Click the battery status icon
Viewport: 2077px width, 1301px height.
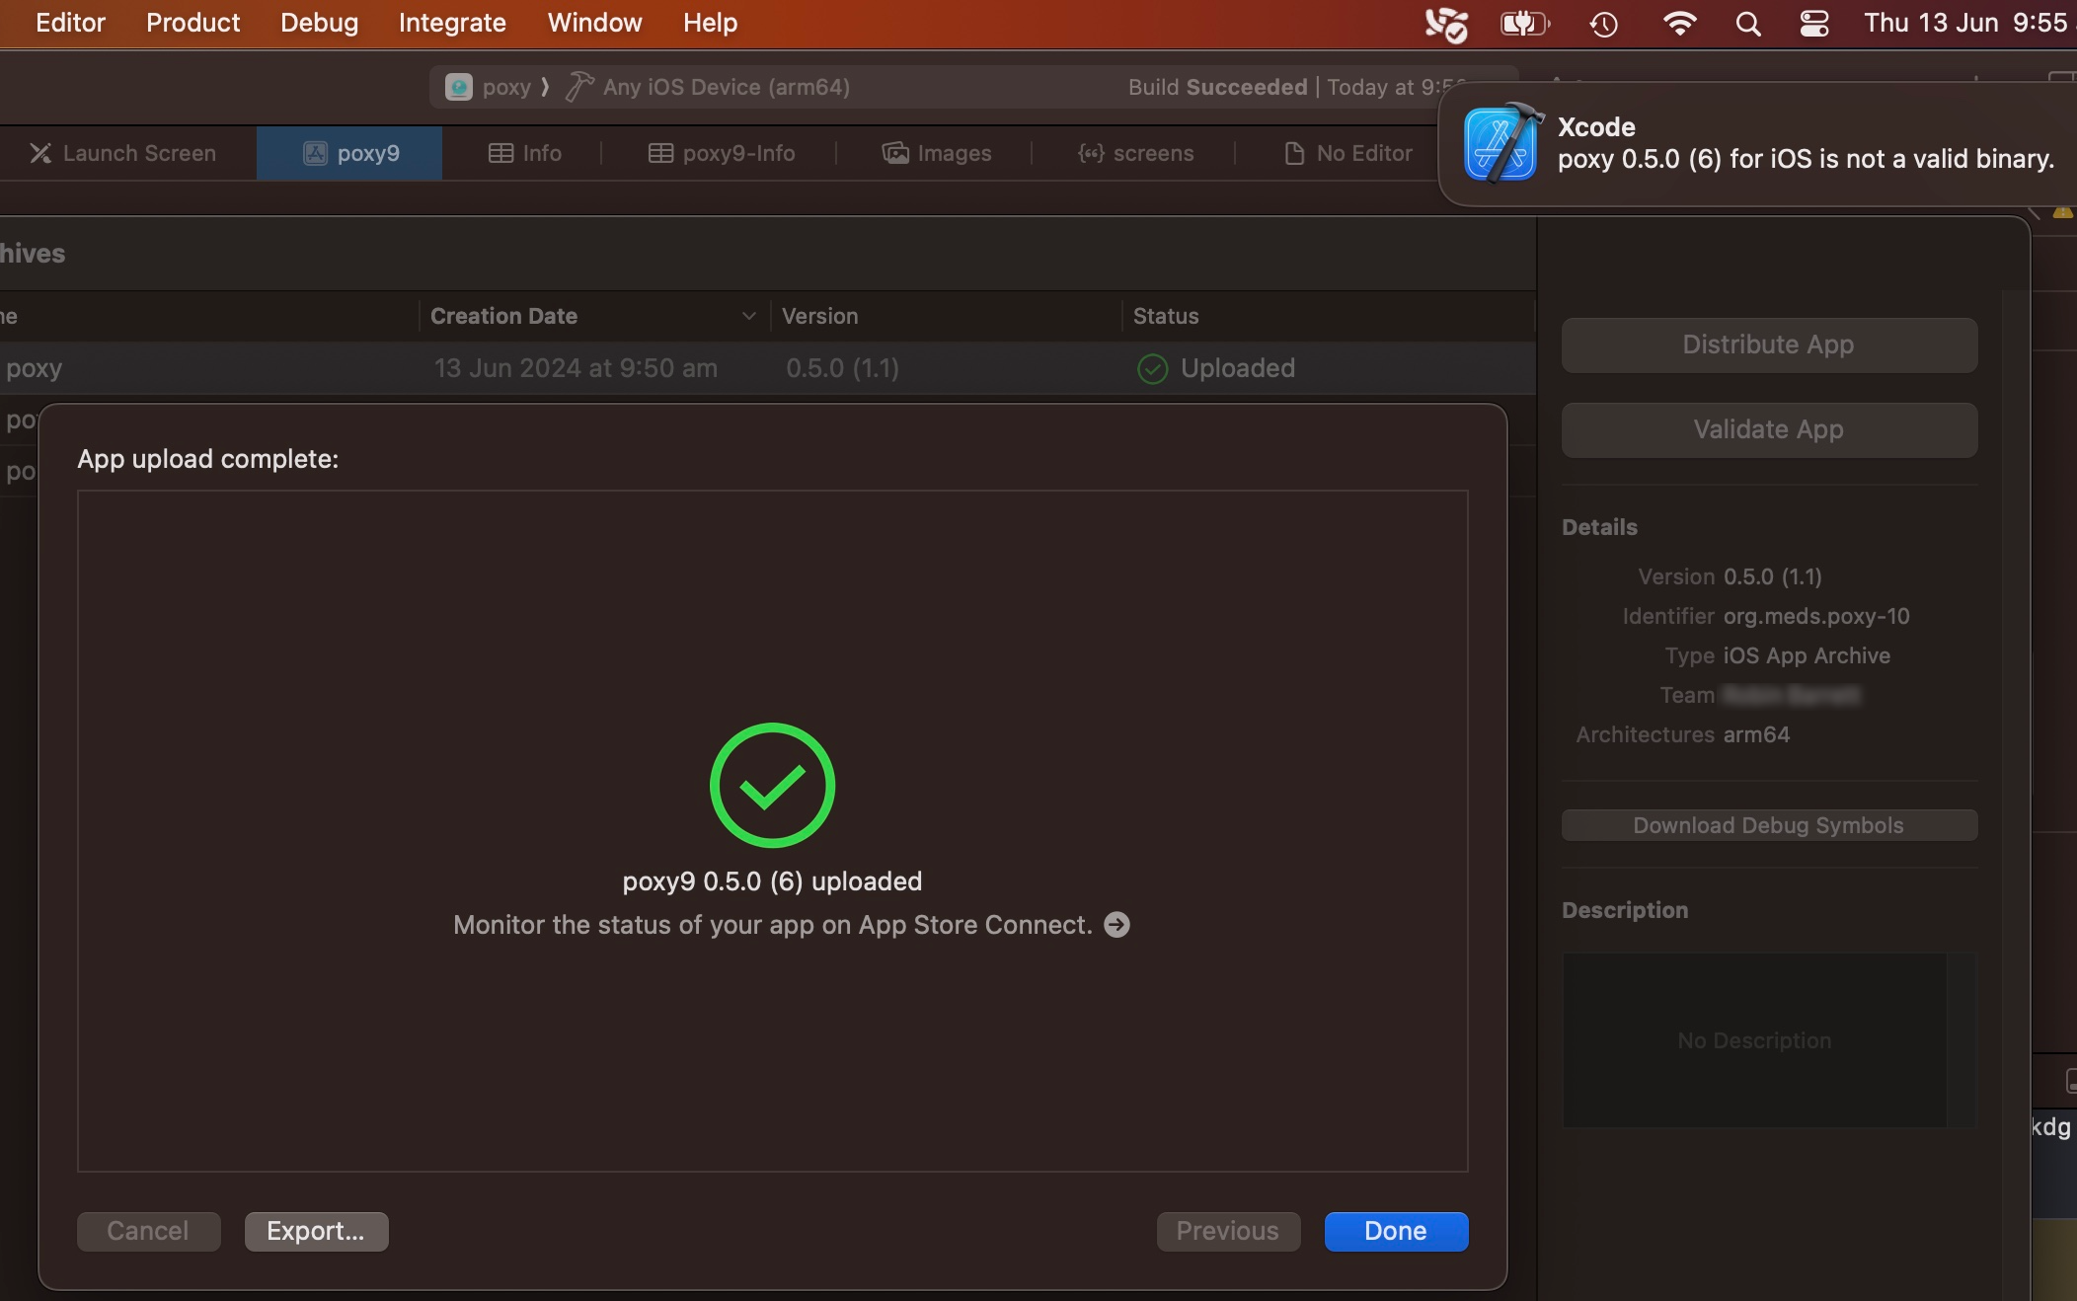point(1524,24)
